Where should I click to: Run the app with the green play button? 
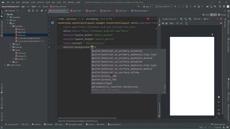175,6
